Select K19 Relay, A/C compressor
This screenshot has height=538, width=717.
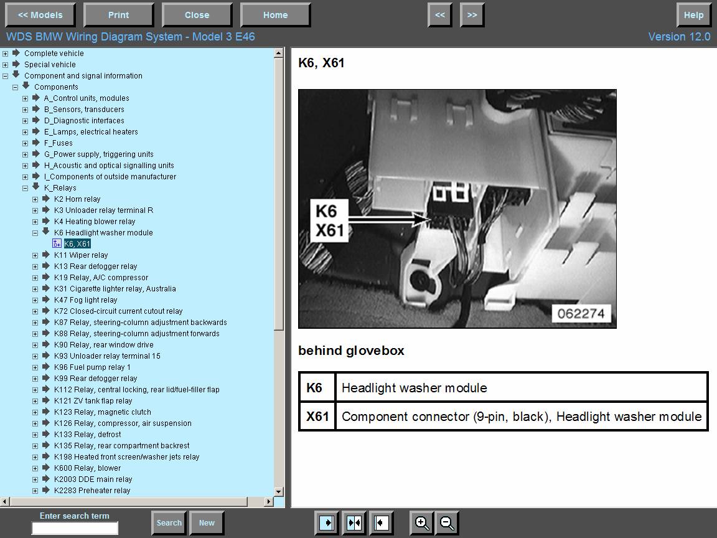click(x=101, y=277)
